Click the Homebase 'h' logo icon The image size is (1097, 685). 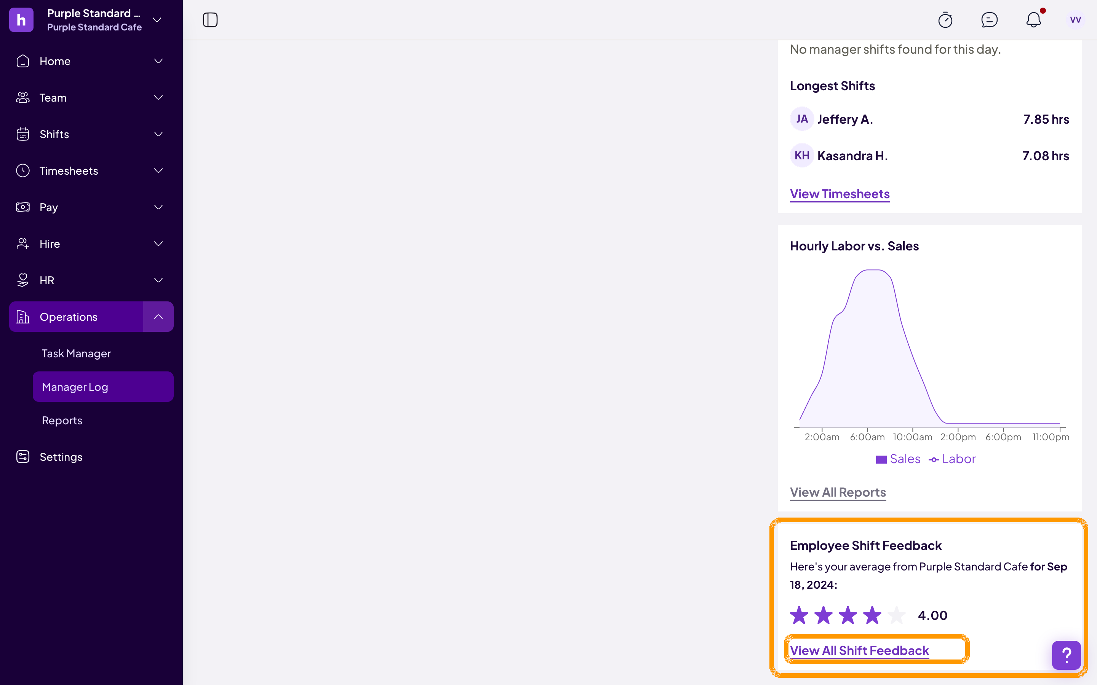[x=21, y=20]
